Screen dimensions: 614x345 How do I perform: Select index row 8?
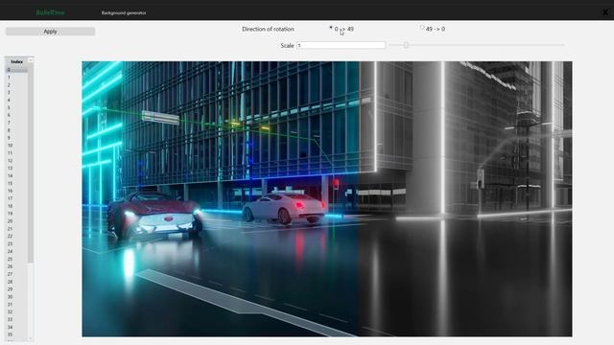[x=16, y=130]
